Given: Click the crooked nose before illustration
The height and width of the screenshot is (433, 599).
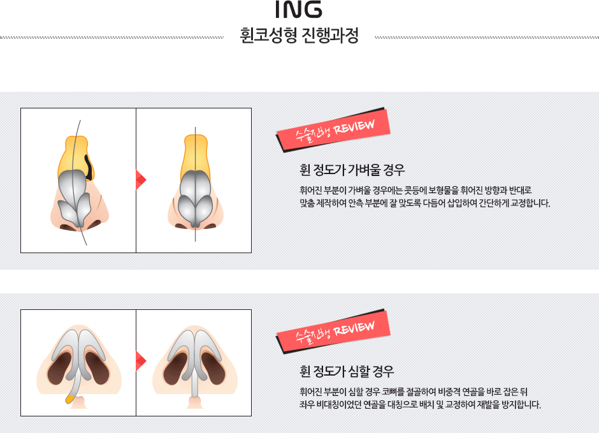Looking at the screenshot, I should click(80, 182).
